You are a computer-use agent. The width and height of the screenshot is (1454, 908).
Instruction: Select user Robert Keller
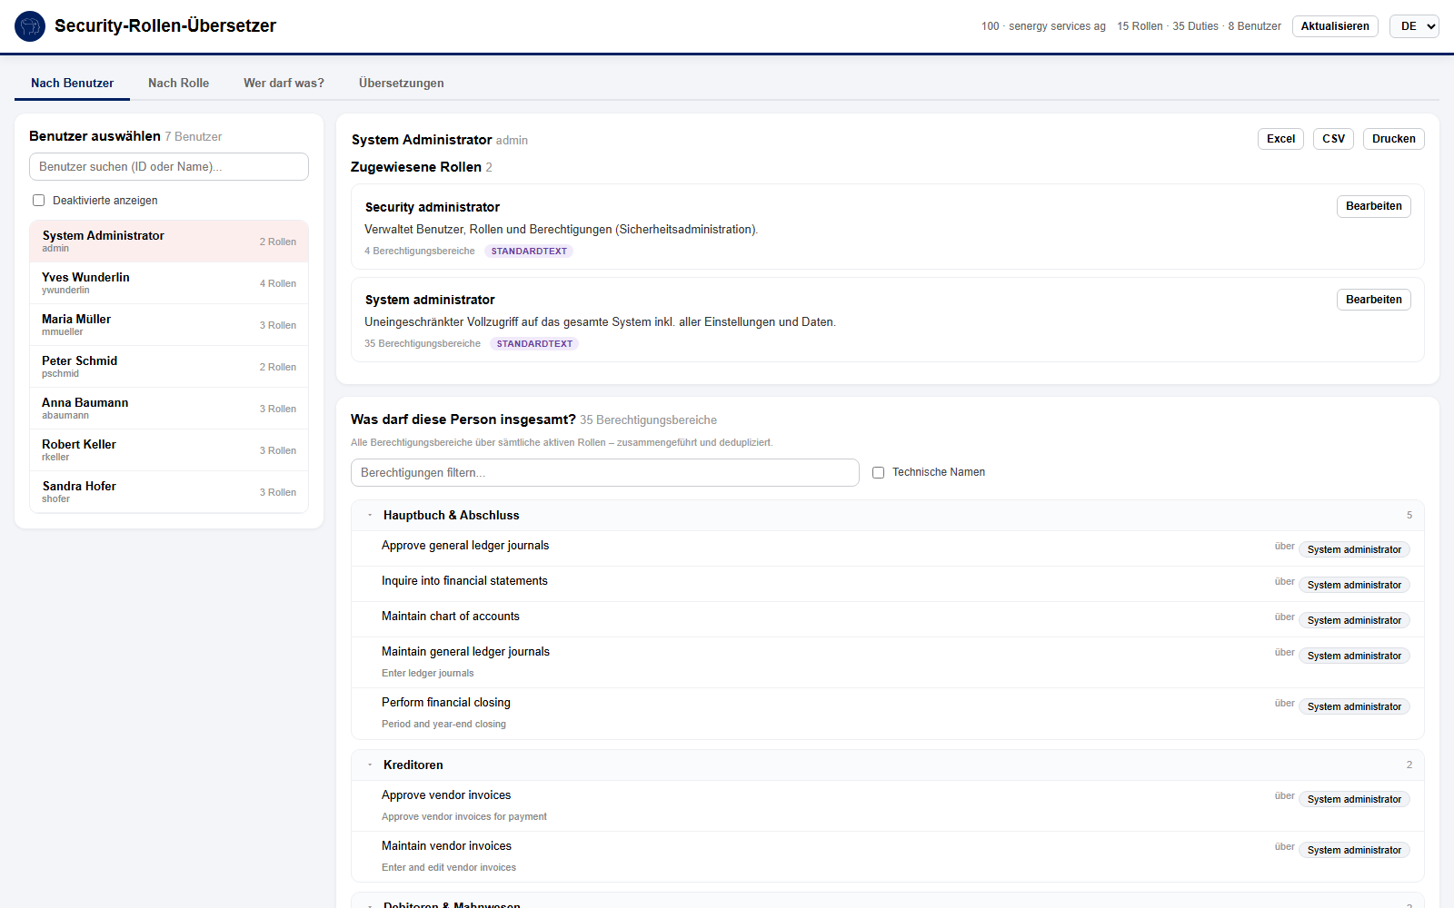pyautogui.click(x=169, y=450)
